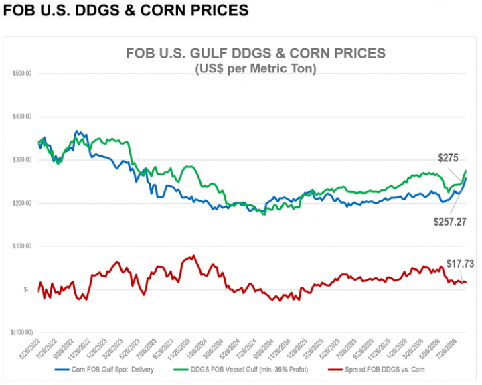
Task: Click the $100.00 y-axis label
Action: 22,246
